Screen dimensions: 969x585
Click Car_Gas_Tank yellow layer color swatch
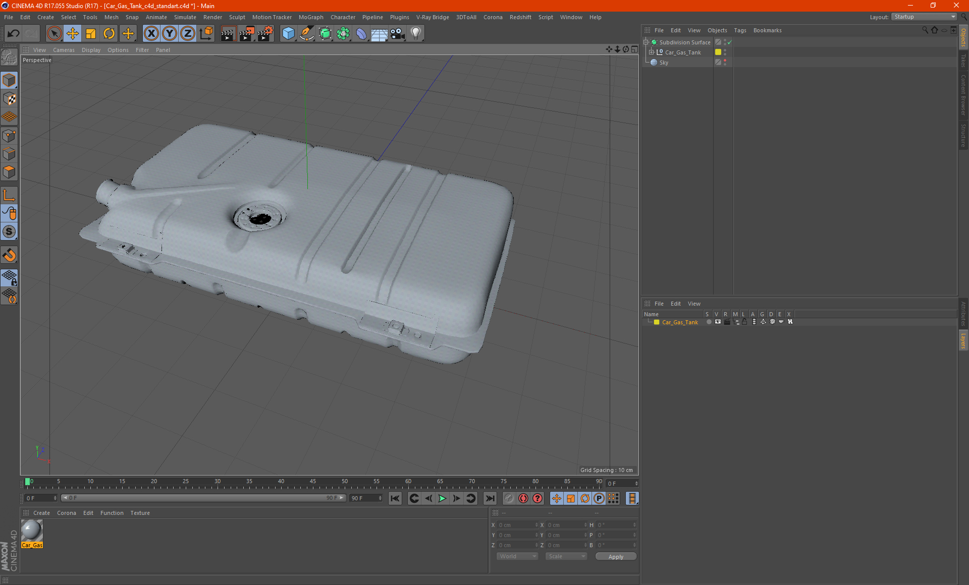(657, 322)
